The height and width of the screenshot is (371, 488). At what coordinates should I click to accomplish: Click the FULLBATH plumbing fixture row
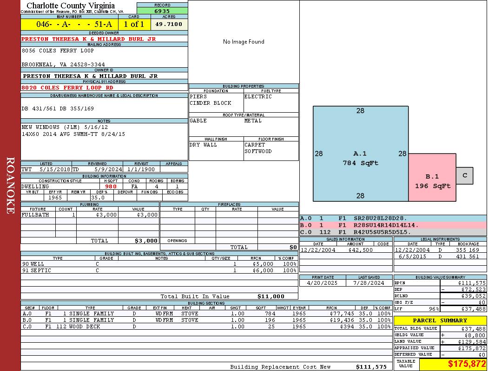pos(89,215)
